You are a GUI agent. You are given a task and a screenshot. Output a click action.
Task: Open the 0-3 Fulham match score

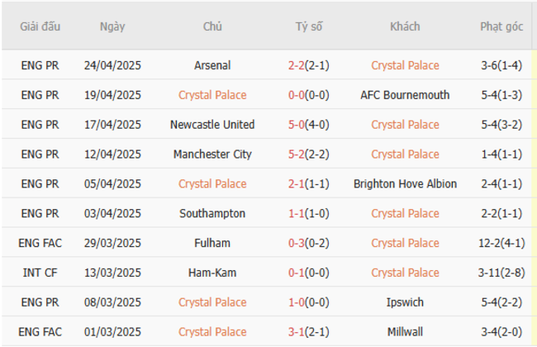coord(297,243)
